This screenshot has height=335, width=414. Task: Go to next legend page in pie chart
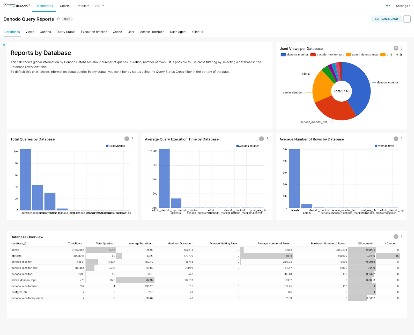click(401, 55)
